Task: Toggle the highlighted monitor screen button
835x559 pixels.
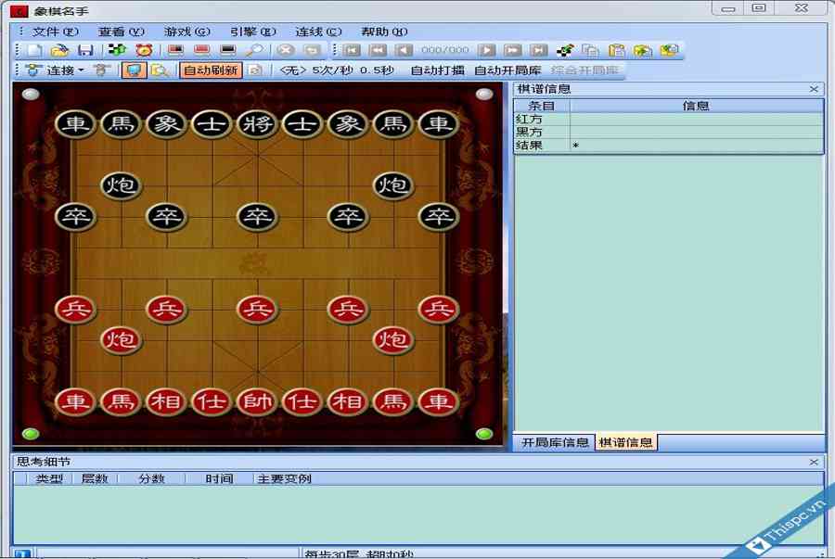Action: click(x=134, y=70)
